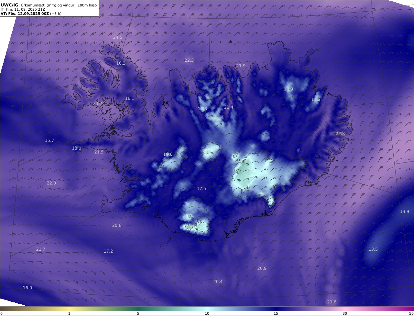This screenshot has width=414, height=316.
Task: Click the 22.0 value label
Action: tap(51, 183)
